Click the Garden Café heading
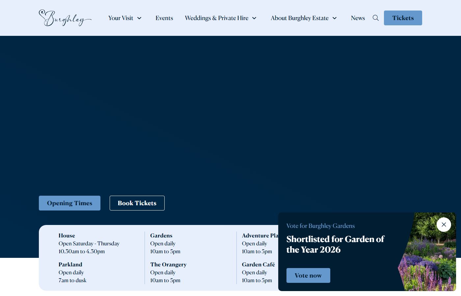Image resolution: width=461 pixels, height=296 pixels. coord(258,264)
